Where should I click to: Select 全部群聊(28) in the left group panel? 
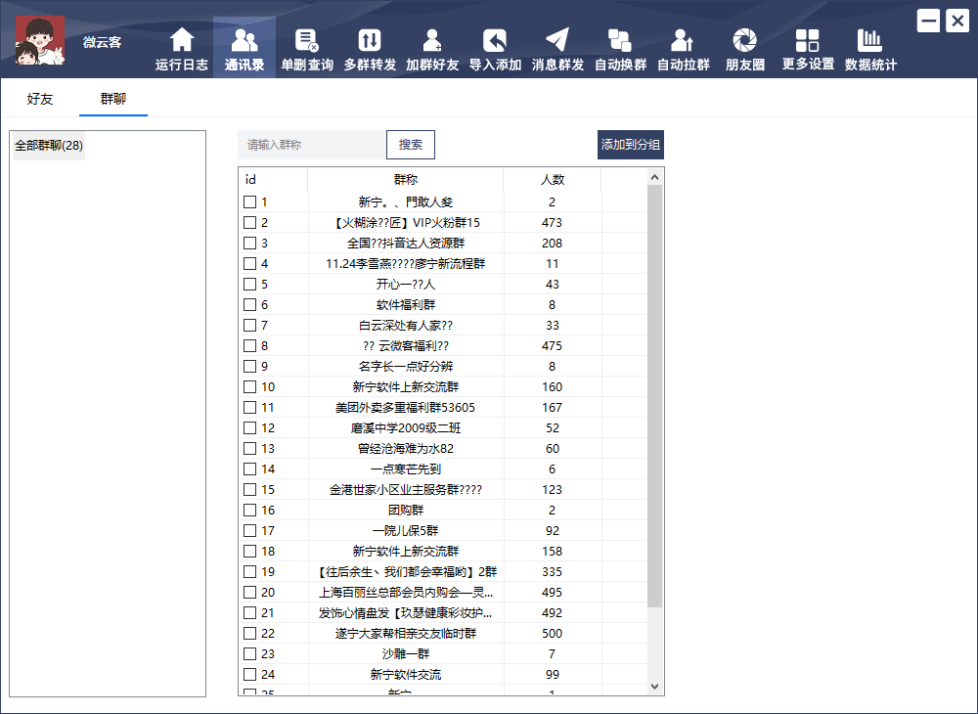pyautogui.click(x=49, y=146)
